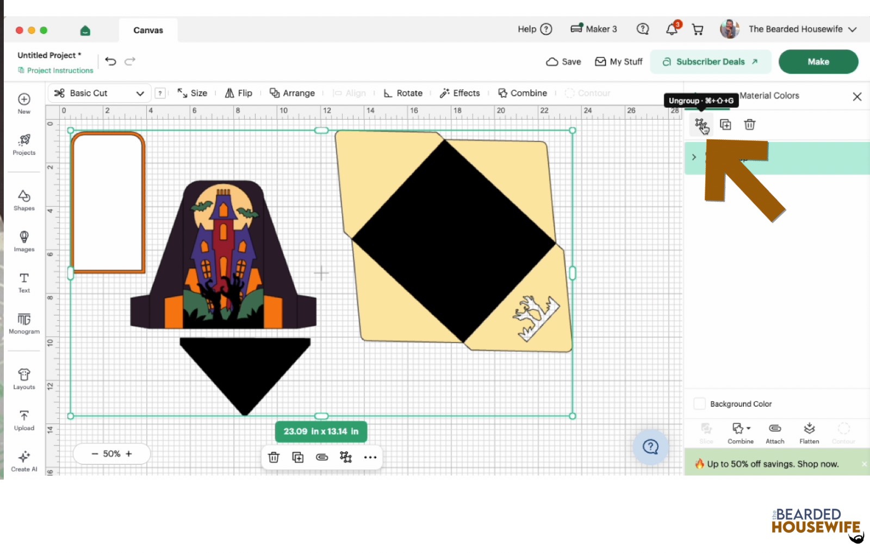Open the Basic Cut operation dropdown
Image resolution: width=870 pixels, height=553 pixels.
pos(100,93)
